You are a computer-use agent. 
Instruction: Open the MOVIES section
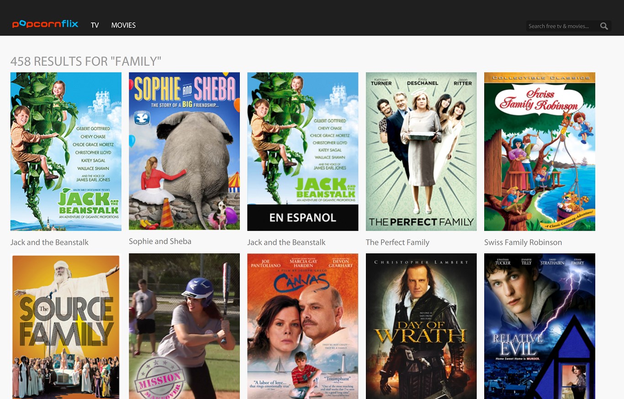pyautogui.click(x=123, y=26)
